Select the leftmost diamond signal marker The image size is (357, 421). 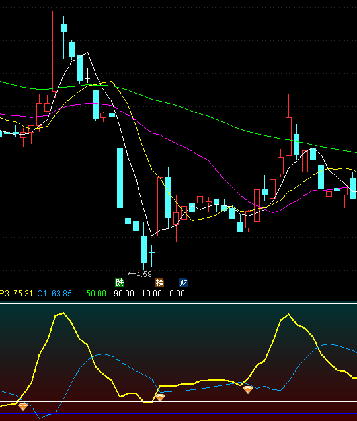coord(23,406)
